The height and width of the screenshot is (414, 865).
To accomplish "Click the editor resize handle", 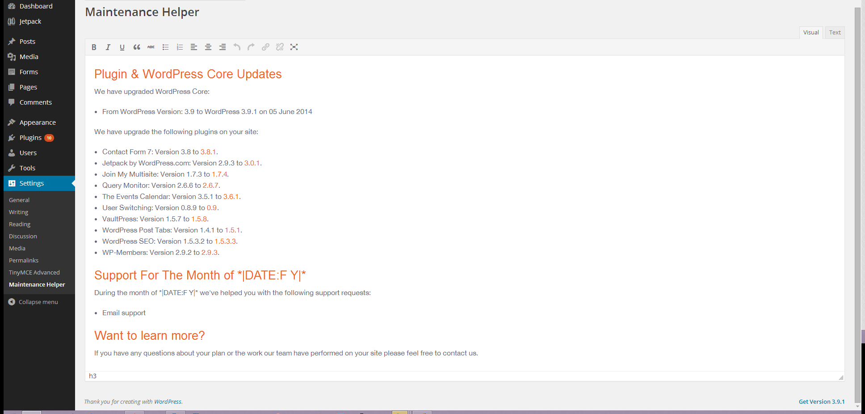I will (x=841, y=377).
